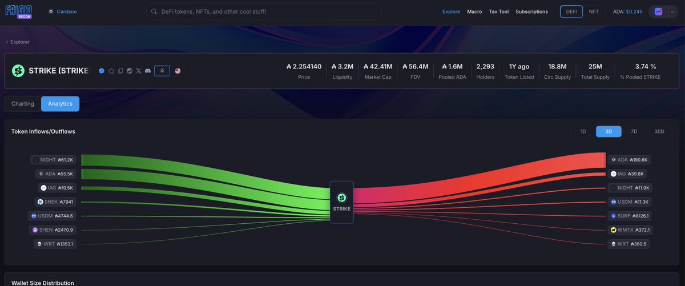
Task: Switch to the Charting tab
Action: [x=23, y=104]
